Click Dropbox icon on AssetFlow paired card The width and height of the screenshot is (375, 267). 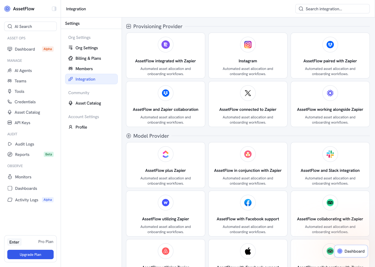pyautogui.click(x=330, y=45)
